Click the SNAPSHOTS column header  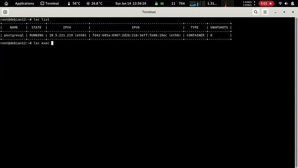pyautogui.click(x=219, y=28)
